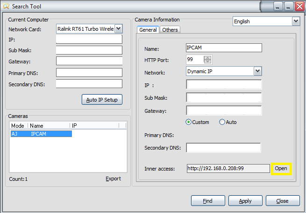This screenshot has height=213, width=306.
Task: Click the camera Gateway field
Action: coord(224,110)
